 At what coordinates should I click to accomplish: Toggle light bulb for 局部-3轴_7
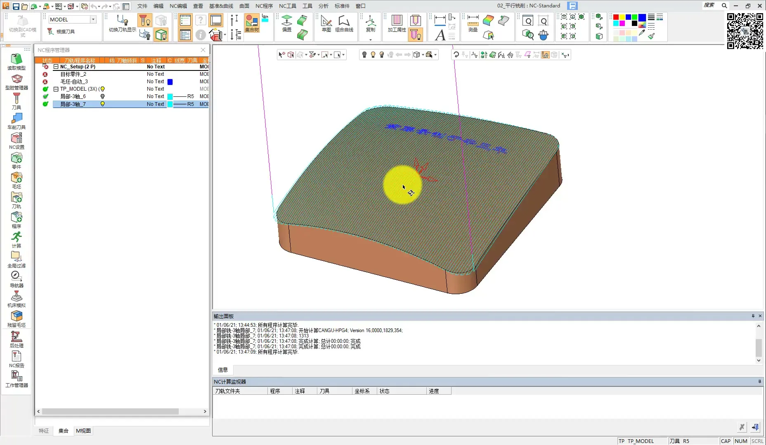click(102, 104)
